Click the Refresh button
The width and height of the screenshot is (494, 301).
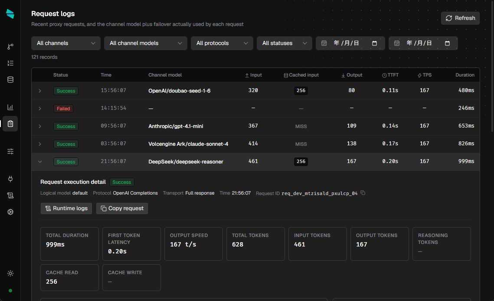click(460, 18)
